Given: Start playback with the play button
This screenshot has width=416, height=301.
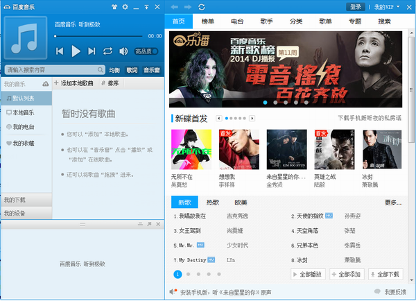Looking at the screenshot, I should (x=76, y=51).
